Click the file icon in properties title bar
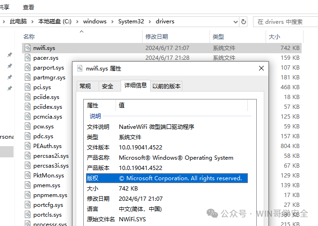 (80, 69)
